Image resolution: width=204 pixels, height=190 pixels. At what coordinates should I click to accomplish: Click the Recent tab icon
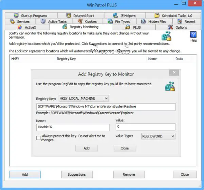tap(180, 21)
